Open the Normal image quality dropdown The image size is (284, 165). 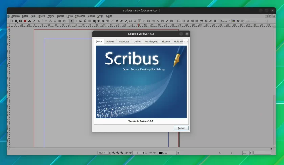coord(226,21)
